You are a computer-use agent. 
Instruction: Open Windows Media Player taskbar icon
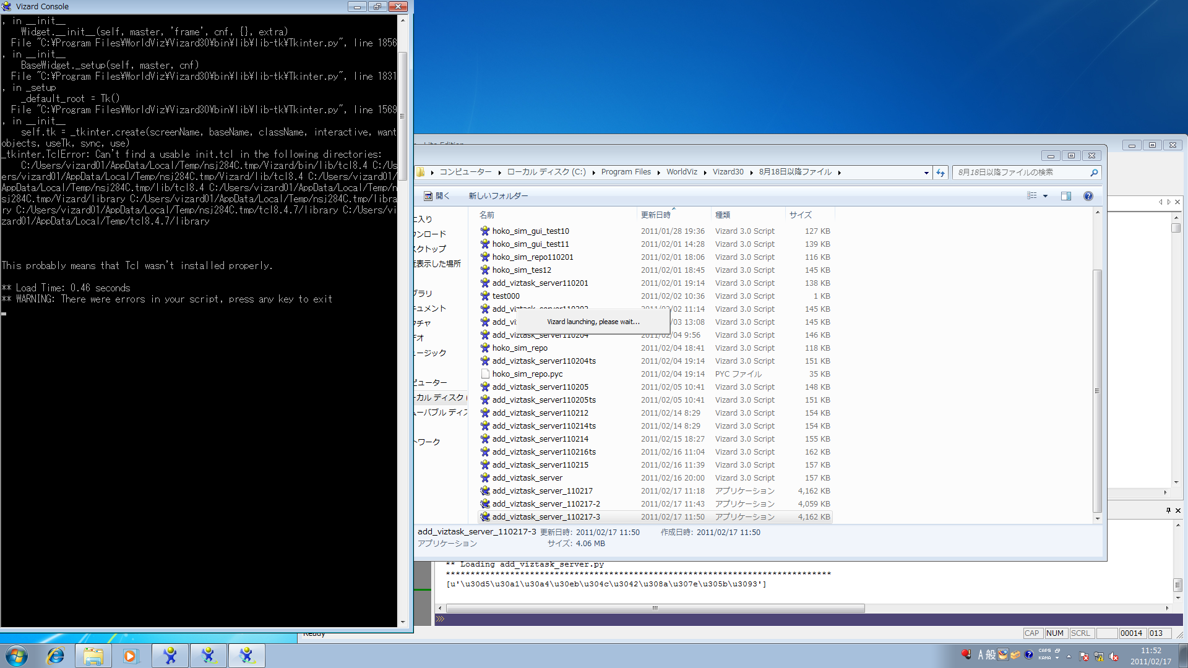(131, 656)
